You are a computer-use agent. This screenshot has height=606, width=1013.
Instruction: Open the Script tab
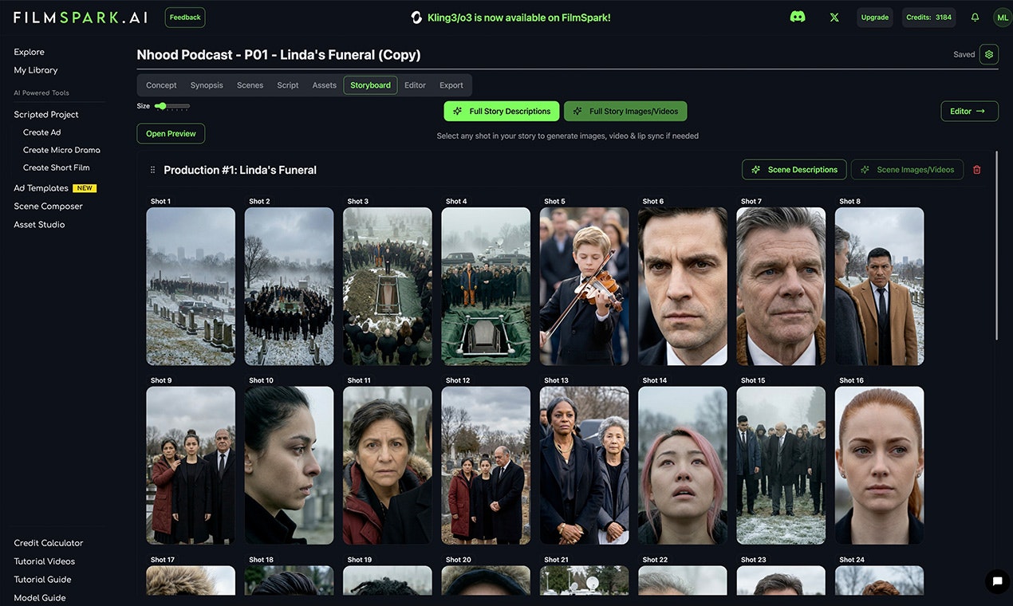click(287, 85)
